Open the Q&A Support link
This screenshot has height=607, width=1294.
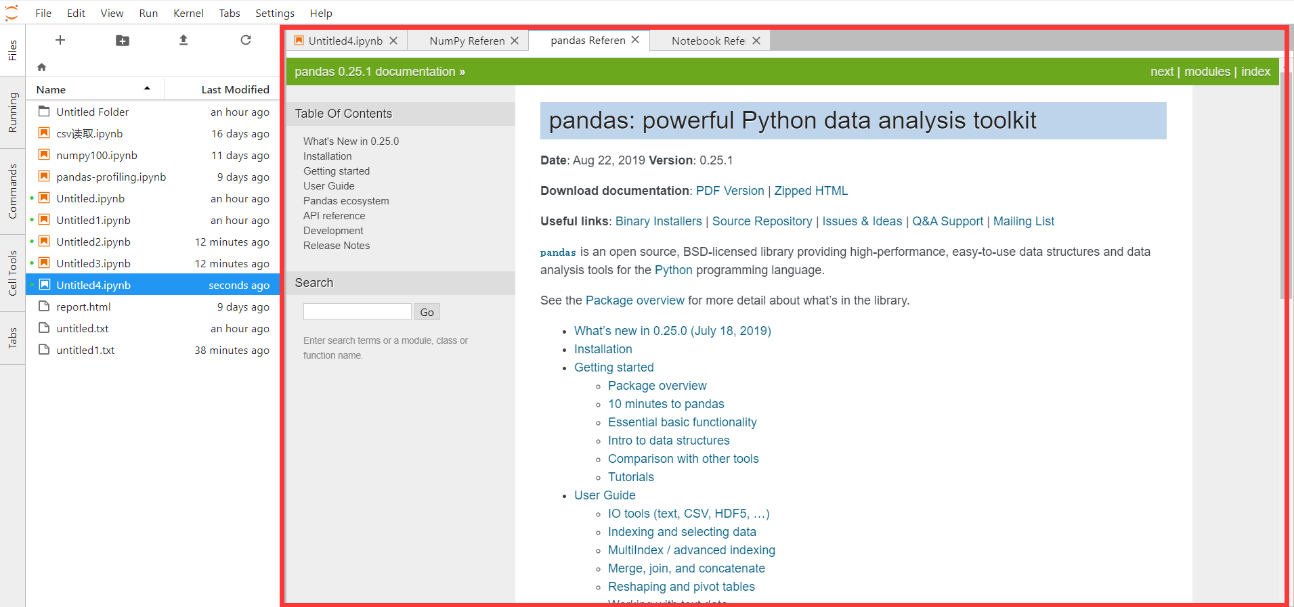click(948, 221)
